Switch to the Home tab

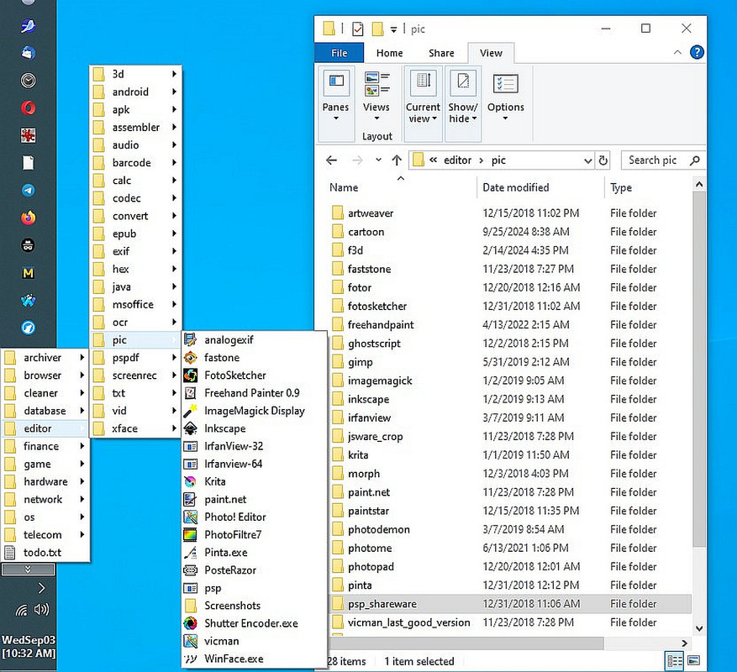(389, 53)
